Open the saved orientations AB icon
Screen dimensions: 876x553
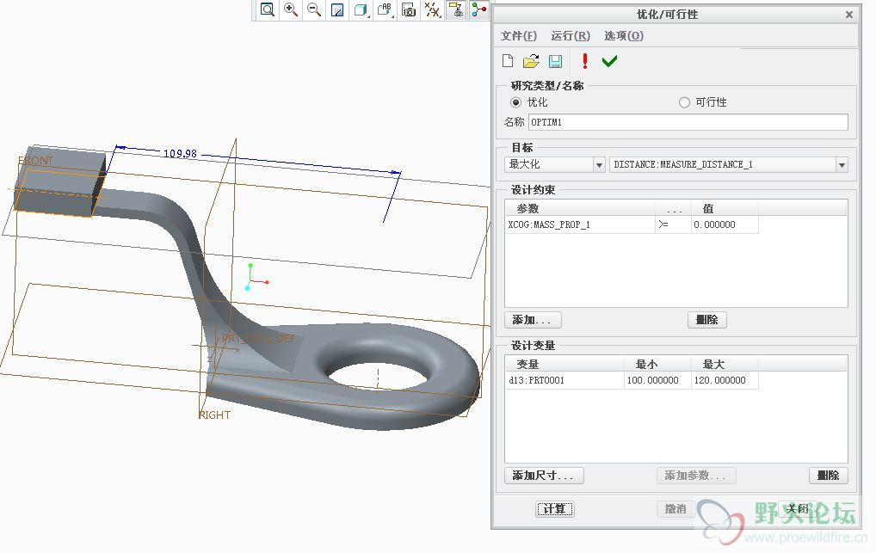click(x=385, y=9)
